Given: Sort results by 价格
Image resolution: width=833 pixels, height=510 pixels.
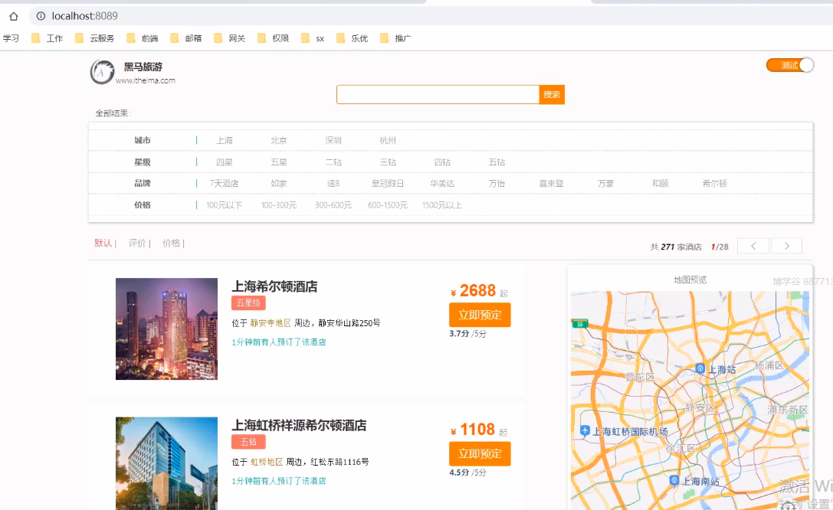Looking at the screenshot, I should click(171, 243).
